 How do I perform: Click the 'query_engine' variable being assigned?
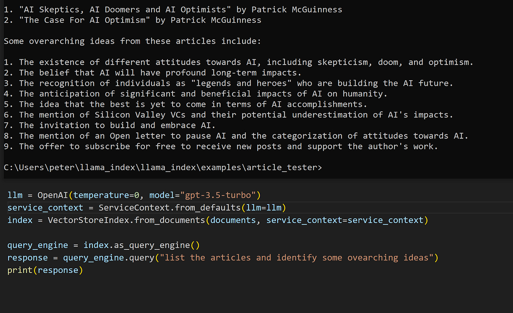coord(38,245)
